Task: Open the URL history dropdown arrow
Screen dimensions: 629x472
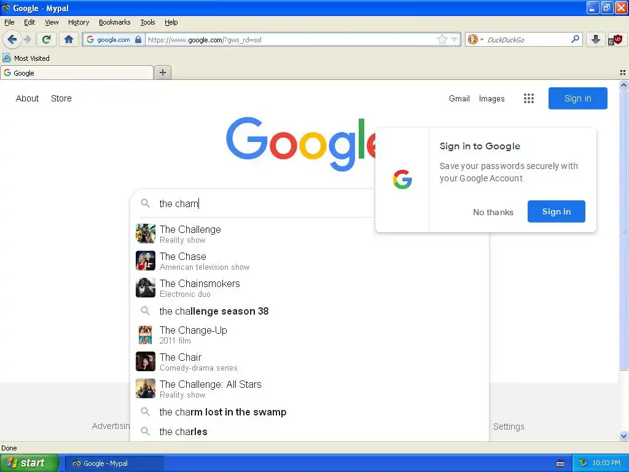Action: pyautogui.click(x=454, y=39)
